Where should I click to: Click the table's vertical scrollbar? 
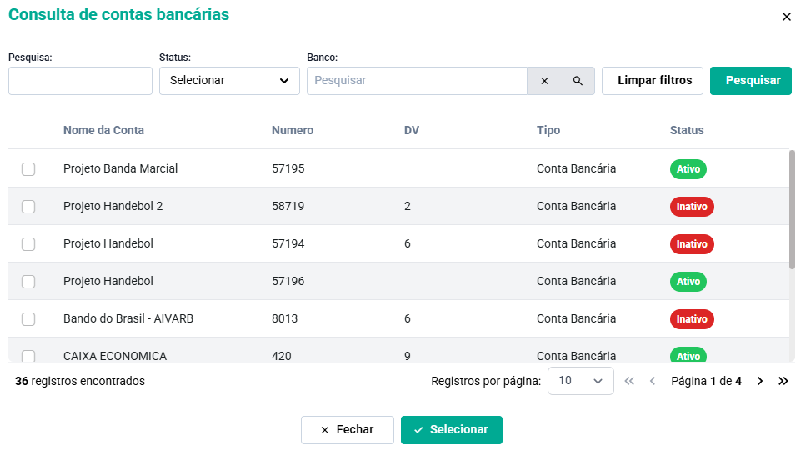point(792,208)
